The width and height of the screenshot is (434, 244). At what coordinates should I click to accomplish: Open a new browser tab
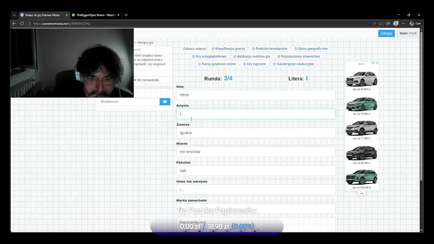coord(126,15)
